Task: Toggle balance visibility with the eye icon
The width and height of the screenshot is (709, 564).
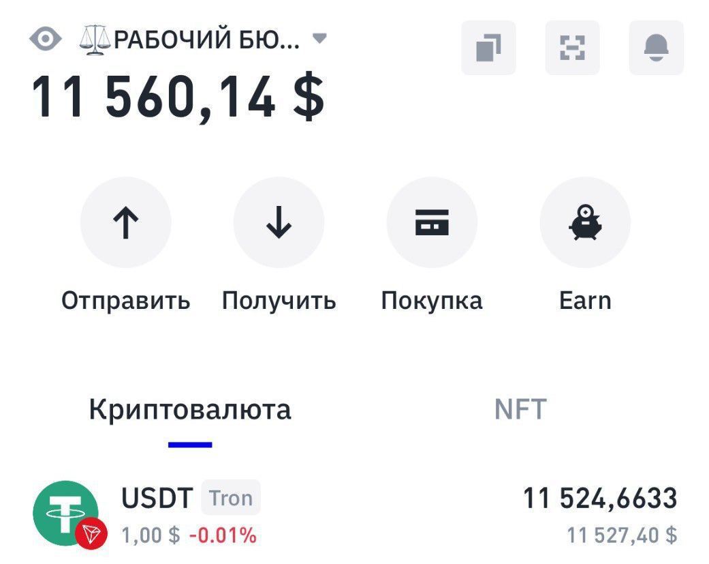Action: (46, 39)
